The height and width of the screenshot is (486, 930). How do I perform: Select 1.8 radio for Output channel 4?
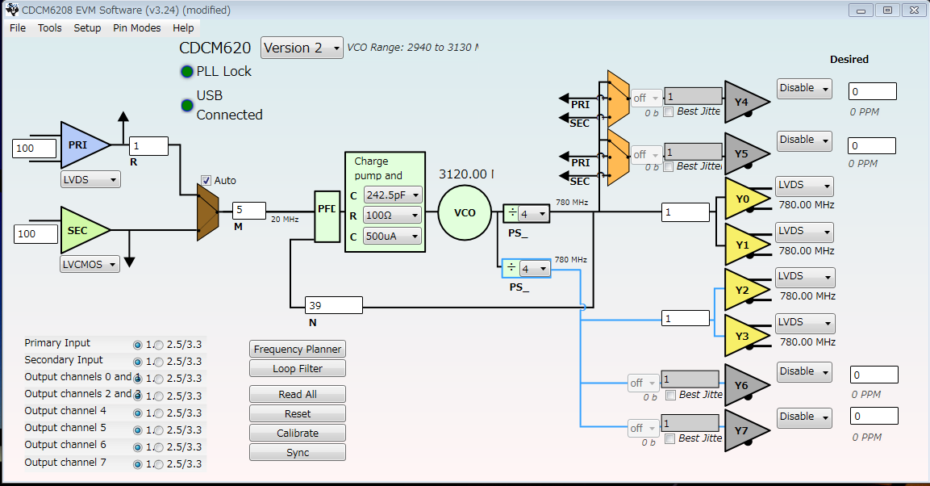tap(138, 413)
